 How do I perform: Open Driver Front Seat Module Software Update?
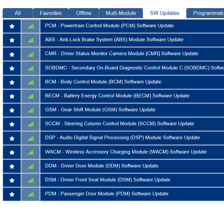[108, 180]
